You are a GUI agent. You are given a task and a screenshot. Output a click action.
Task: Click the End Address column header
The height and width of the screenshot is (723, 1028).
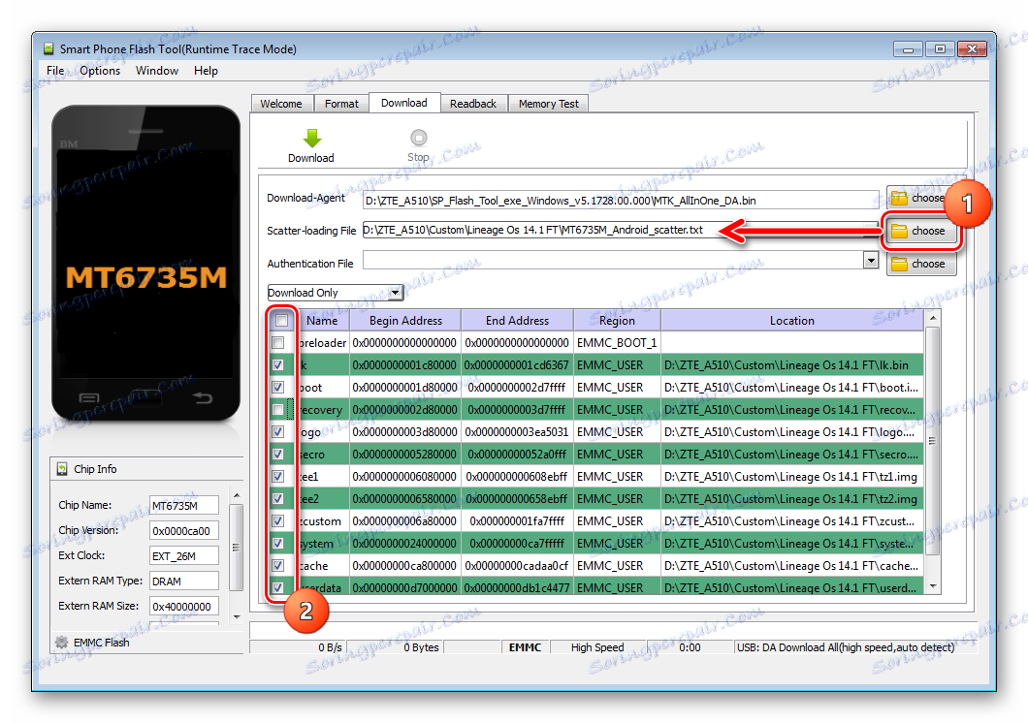517,320
